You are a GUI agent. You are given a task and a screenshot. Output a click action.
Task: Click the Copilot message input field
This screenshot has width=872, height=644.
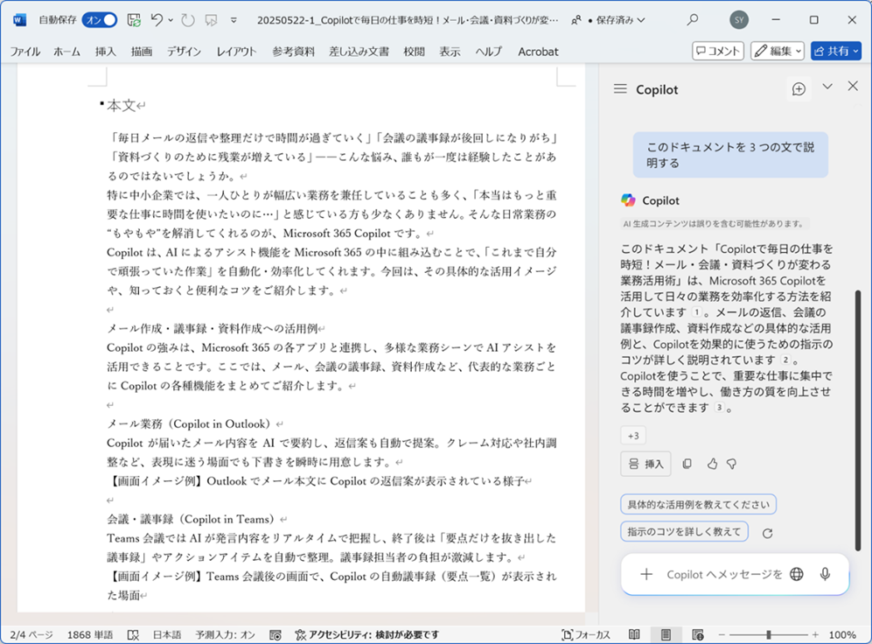(x=724, y=574)
